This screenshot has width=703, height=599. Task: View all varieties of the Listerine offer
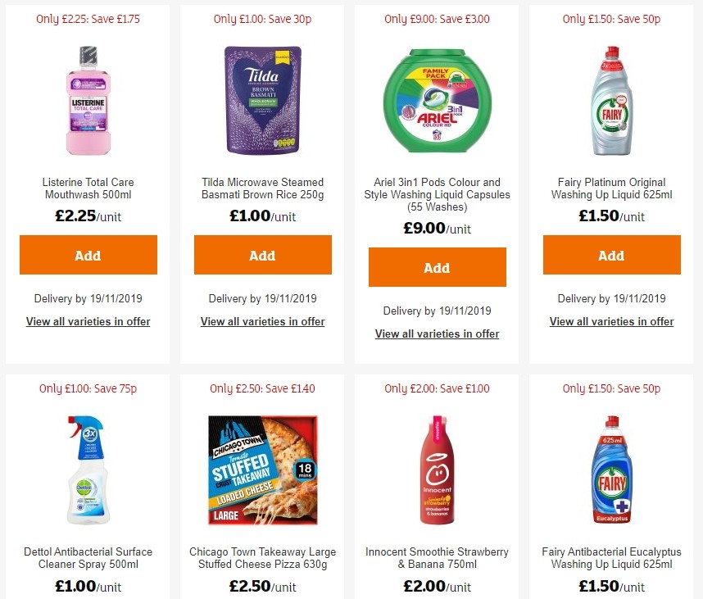click(x=88, y=321)
